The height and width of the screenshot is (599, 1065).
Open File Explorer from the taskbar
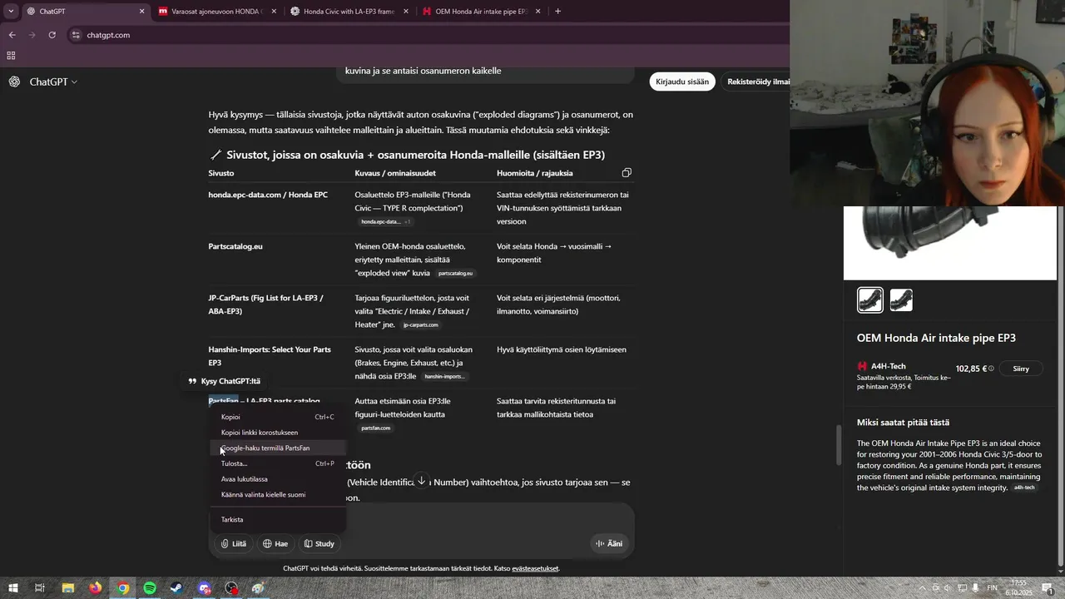[x=67, y=588]
